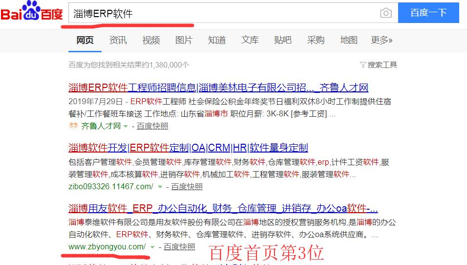The height and width of the screenshot is (265, 467).
Task: Click the www.zbyongyou.com URL
Action: click(x=107, y=247)
